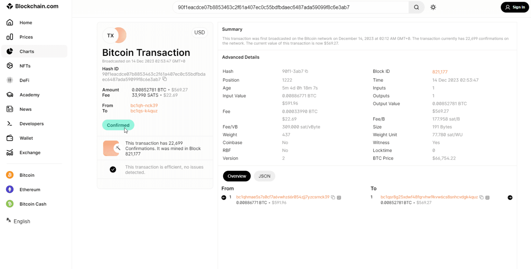The image size is (531, 269).
Task: Open the Developers terminal icon
Action: 10,123
